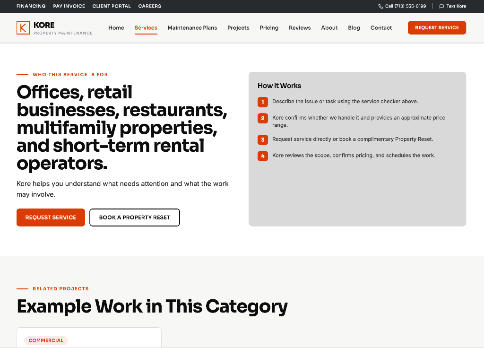The height and width of the screenshot is (348, 484).
Task: Call (713) 555-0199 link
Action: [x=402, y=6]
